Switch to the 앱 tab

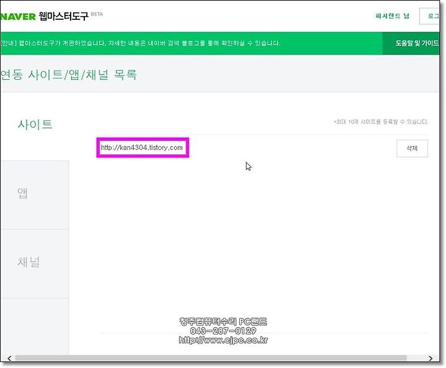pos(35,195)
